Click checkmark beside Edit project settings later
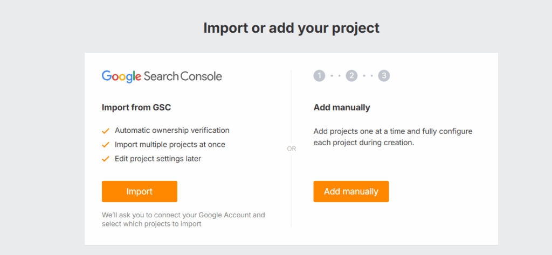 click(x=106, y=159)
